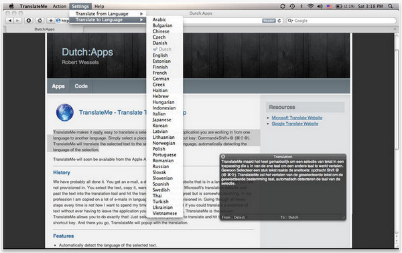Select Spanish as target language
Image resolution: width=402 pixels, height=253 pixels.
(x=164, y=184)
